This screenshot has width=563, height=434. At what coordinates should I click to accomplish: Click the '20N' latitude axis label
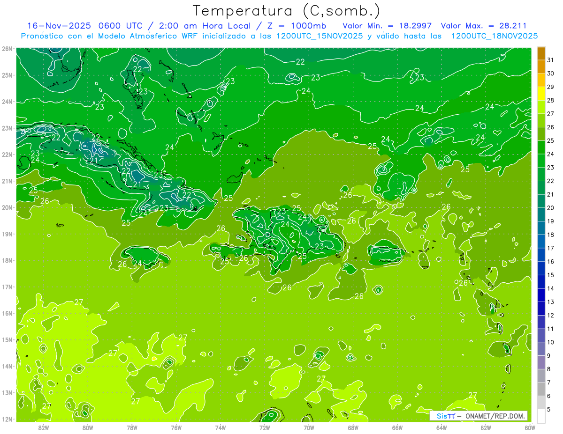pos(7,207)
